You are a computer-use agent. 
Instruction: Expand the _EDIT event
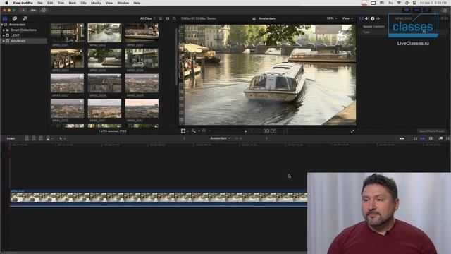tap(4, 35)
